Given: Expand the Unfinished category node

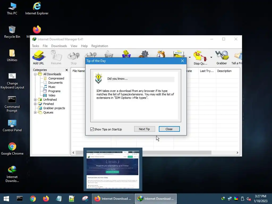Looking at the screenshot, I should 35,100.
